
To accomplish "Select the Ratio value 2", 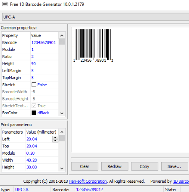I will (x=32, y=57).
